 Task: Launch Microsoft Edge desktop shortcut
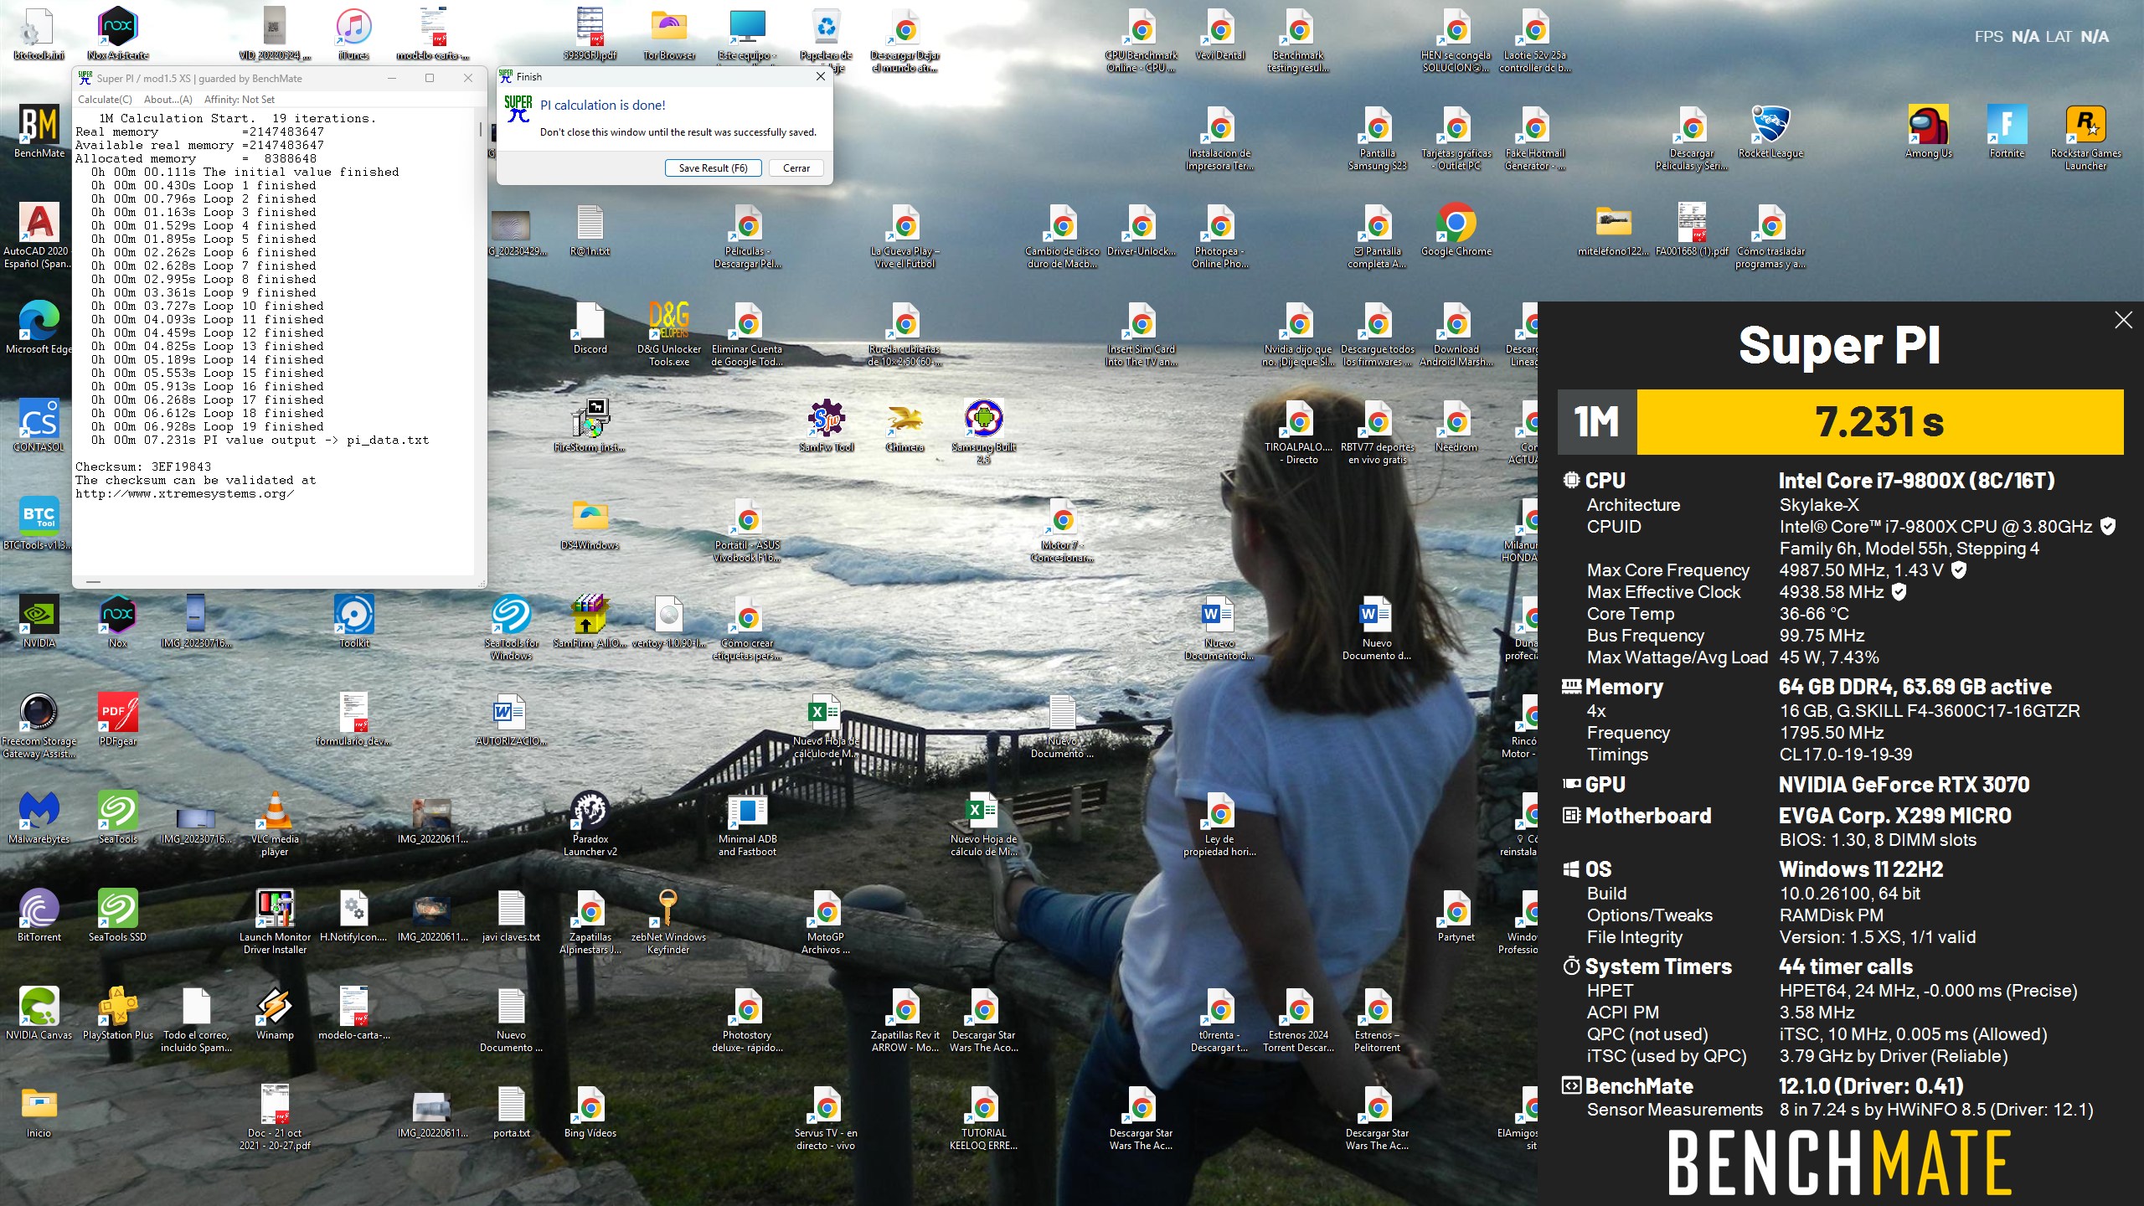point(39,327)
